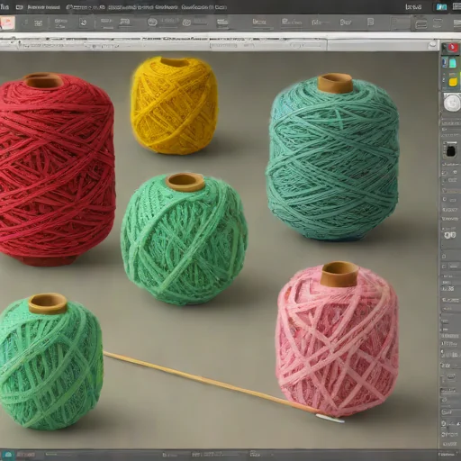Select the yellow swatch in the right panel

[453, 82]
